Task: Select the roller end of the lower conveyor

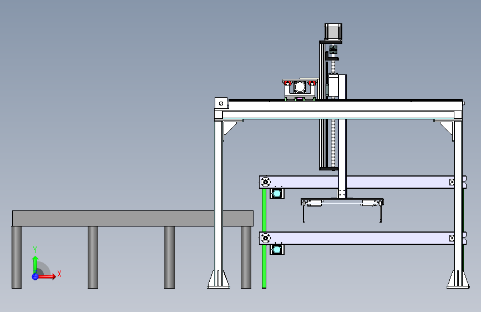Action: pyautogui.click(x=265, y=238)
